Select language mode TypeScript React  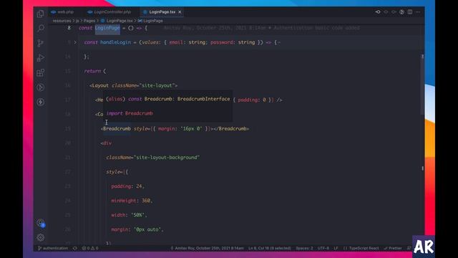click(x=361, y=248)
